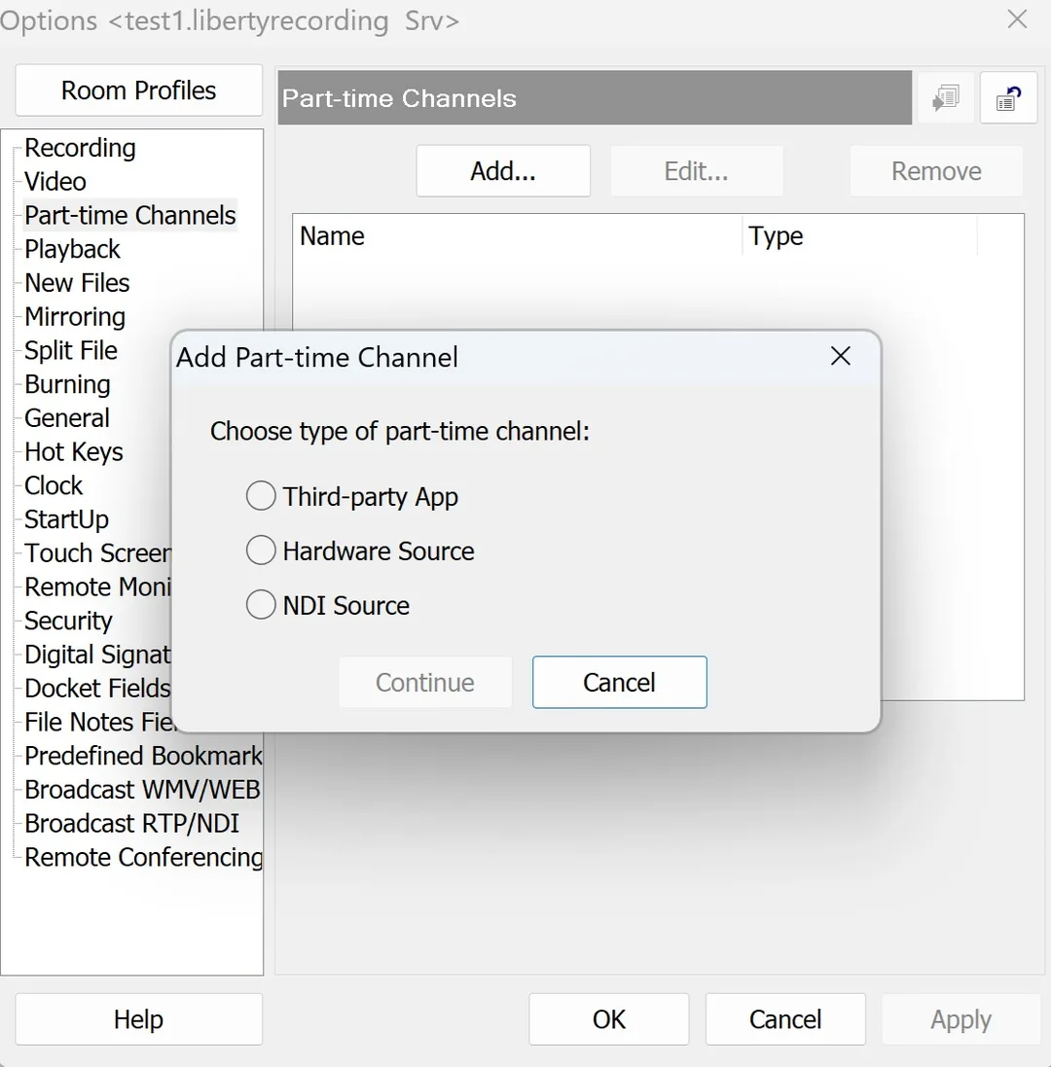
Task: Open Help from the bottom bar
Action: click(139, 1019)
